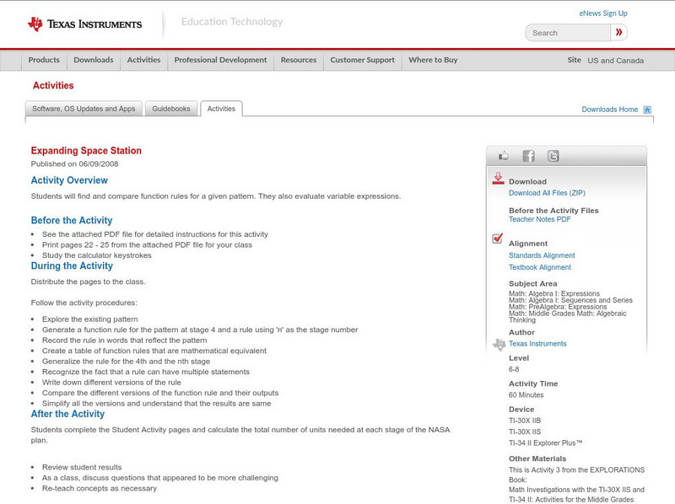
Task: Switch to the Guidebooks tab
Action: [171, 109]
